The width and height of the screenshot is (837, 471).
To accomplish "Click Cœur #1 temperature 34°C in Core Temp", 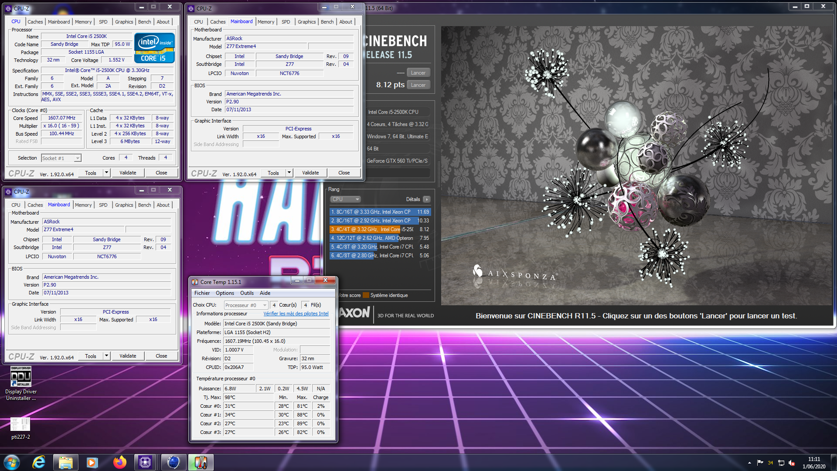I will click(x=248, y=415).
